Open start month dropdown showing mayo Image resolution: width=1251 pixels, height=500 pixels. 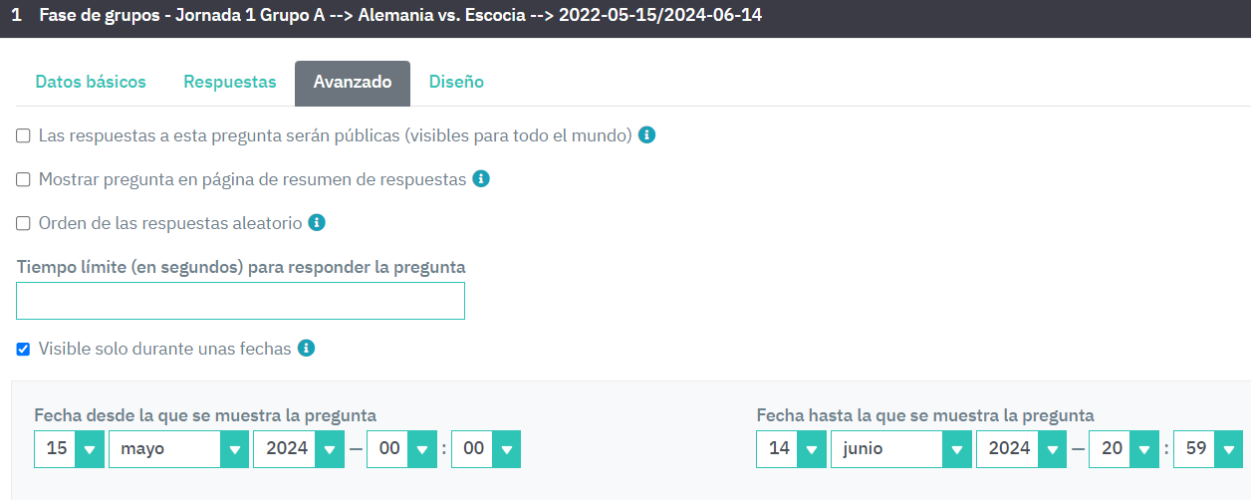(x=178, y=449)
